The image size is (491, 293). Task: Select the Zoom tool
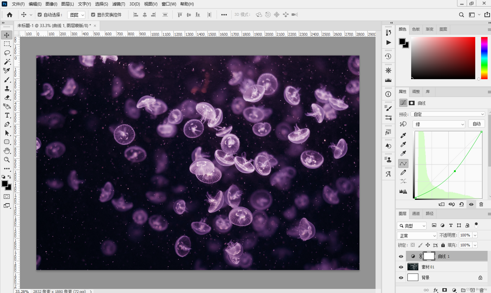7,160
